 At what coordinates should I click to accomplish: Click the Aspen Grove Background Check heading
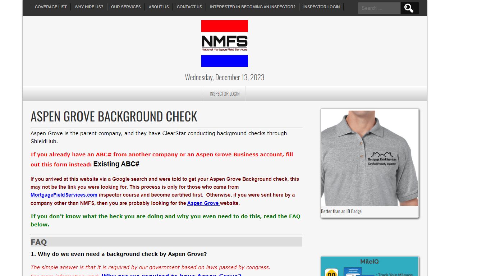point(114,116)
